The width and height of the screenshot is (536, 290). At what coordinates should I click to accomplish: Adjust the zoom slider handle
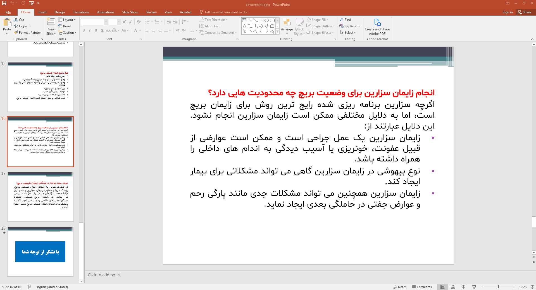(x=498, y=287)
